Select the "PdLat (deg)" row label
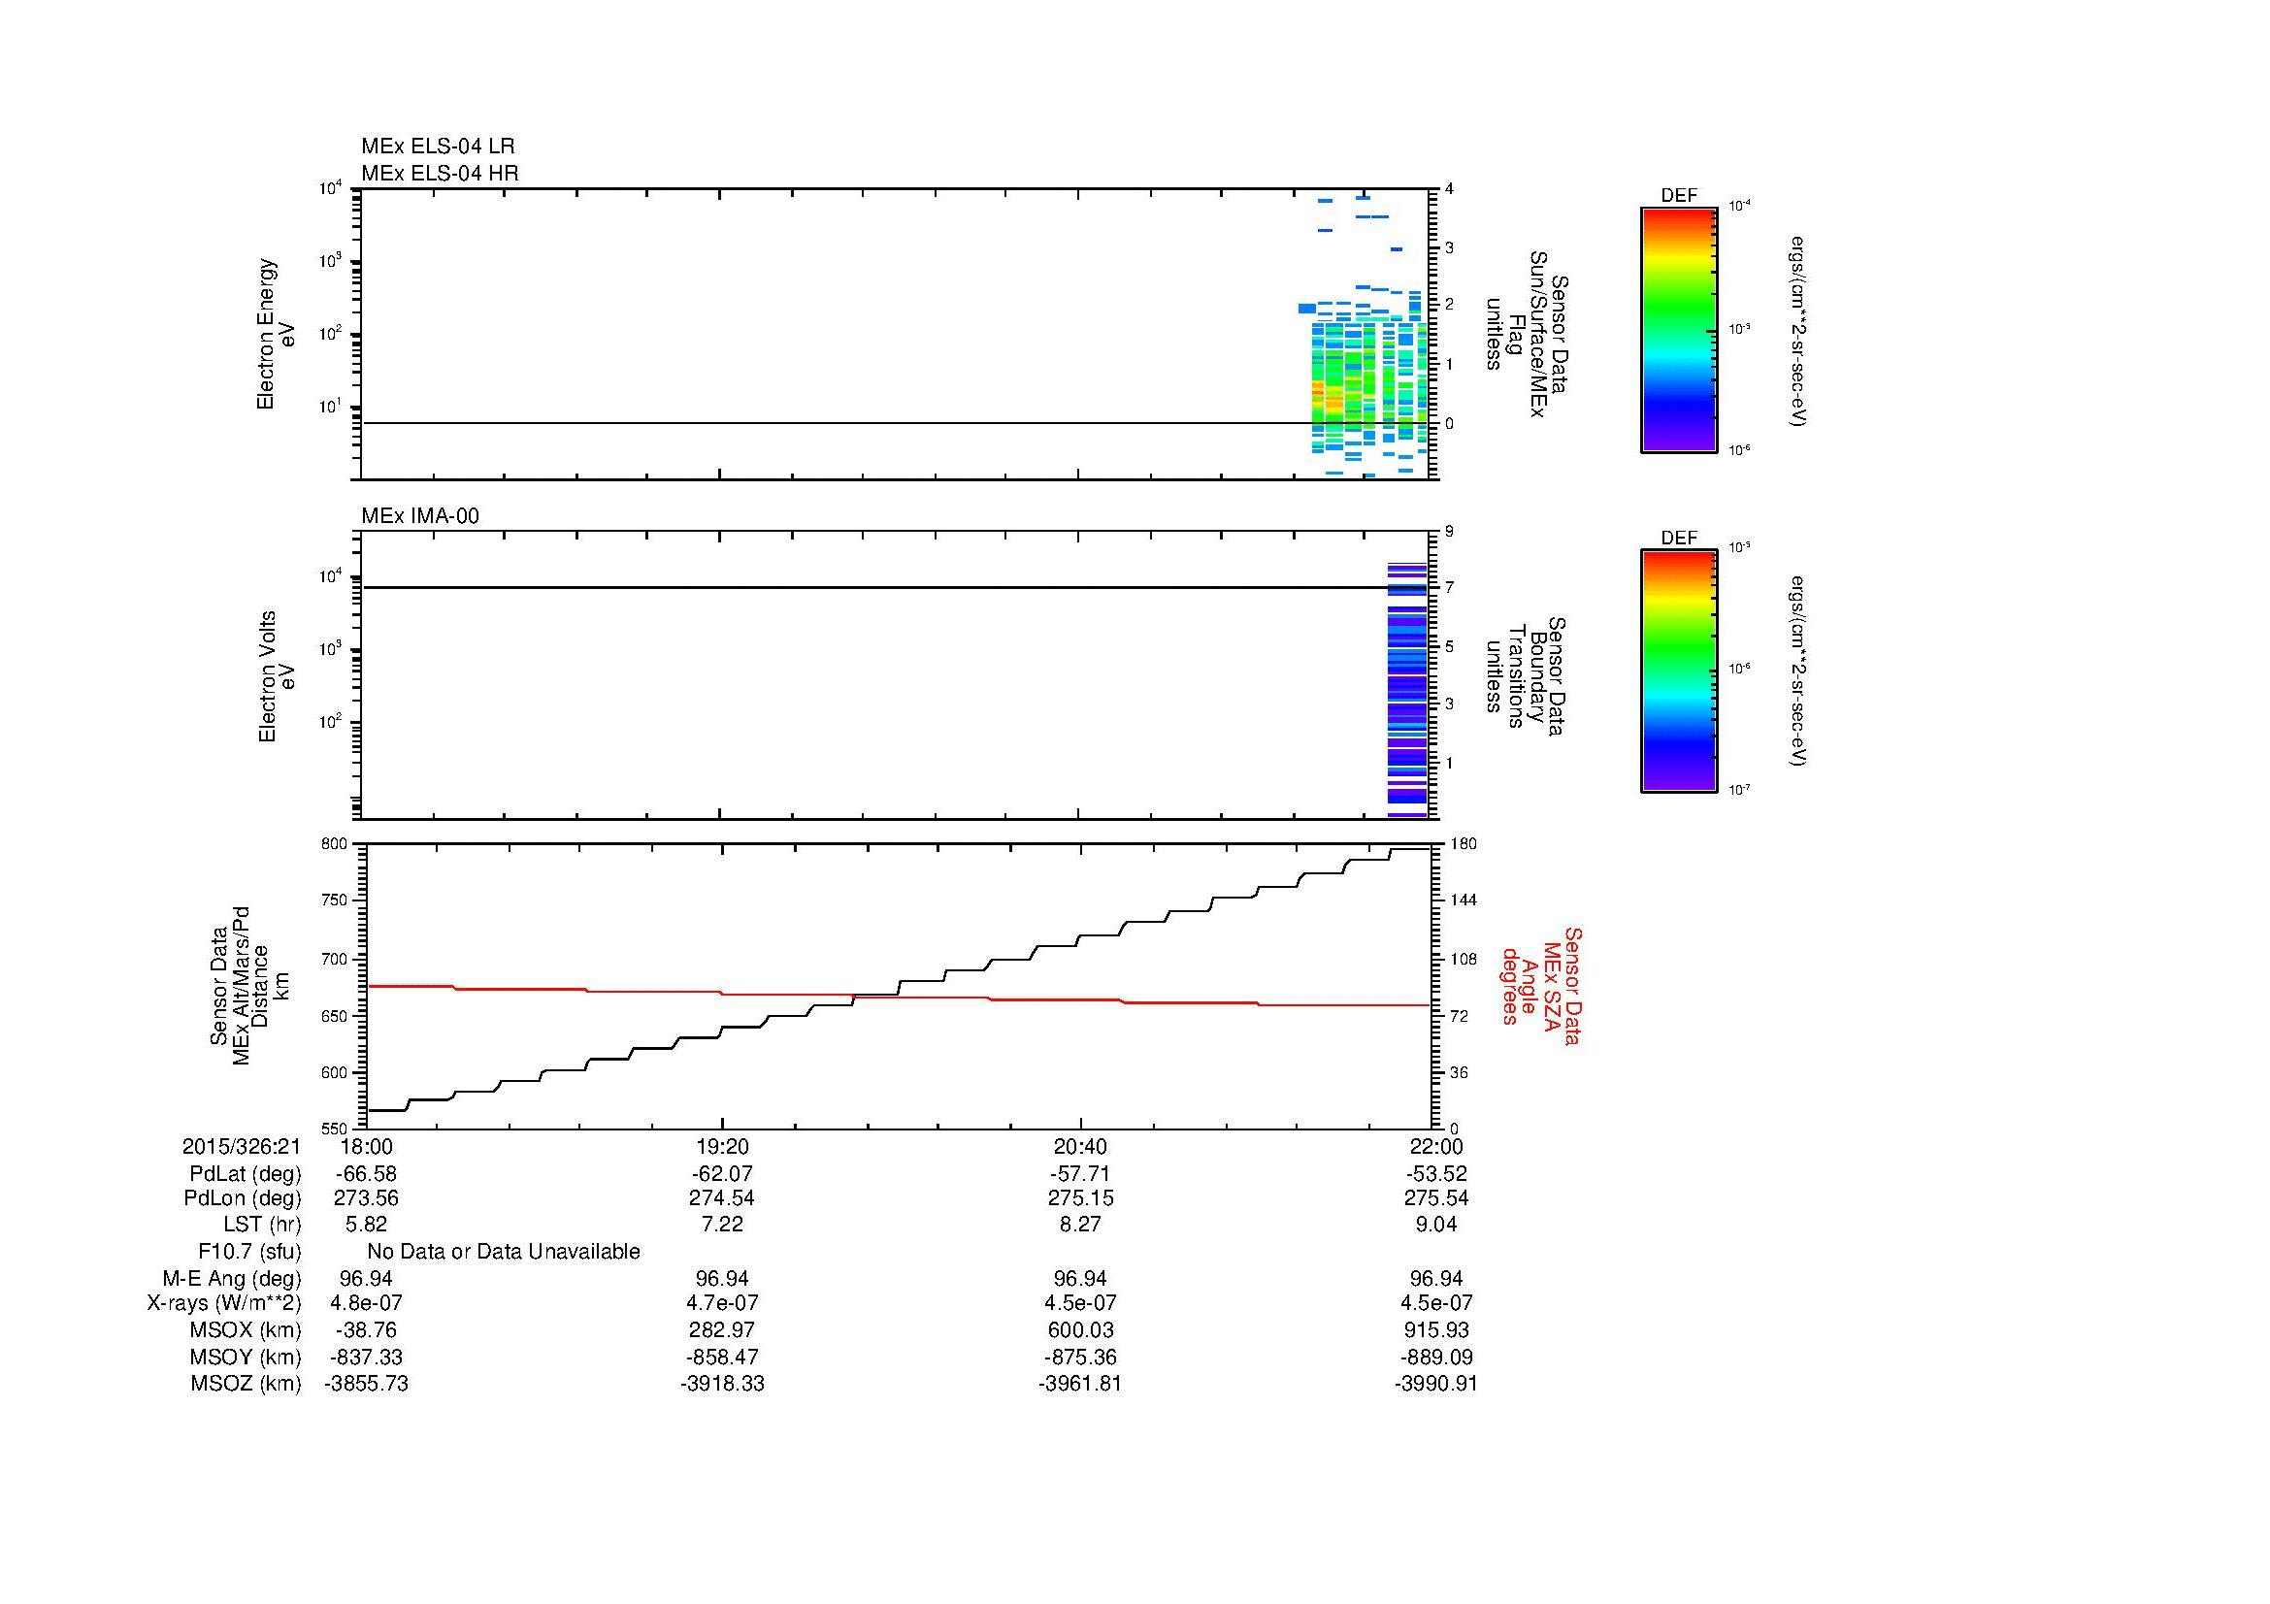The width and height of the screenshot is (2270, 1604). [246, 1174]
